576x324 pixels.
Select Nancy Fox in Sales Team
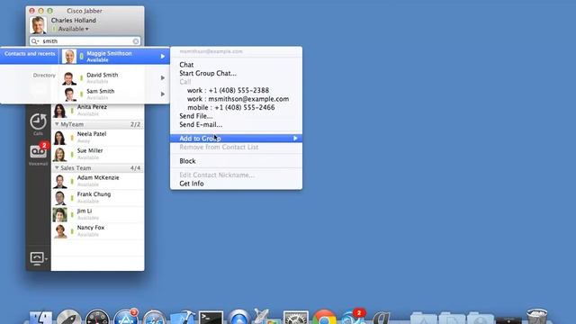click(97, 231)
